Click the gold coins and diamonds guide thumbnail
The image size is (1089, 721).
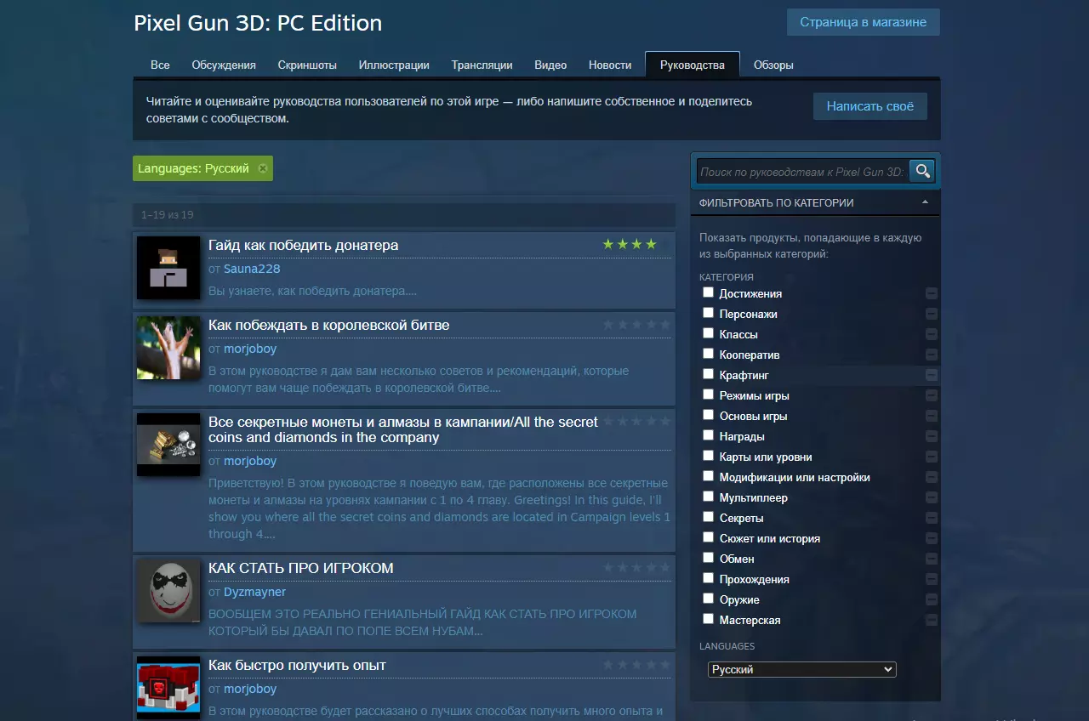pos(168,444)
